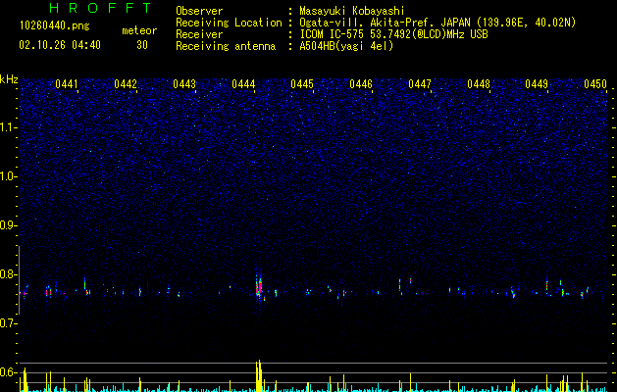The height and width of the screenshot is (392, 617).
Task: Click the Receiving Location label
Action: [x=229, y=23]
